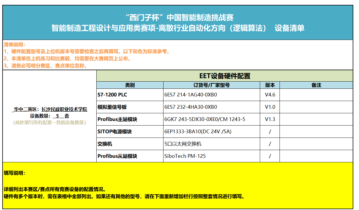The height and width of the screenshot is (210, 359).
Task: Click the 版本 column header
Action: coord(270,85)
